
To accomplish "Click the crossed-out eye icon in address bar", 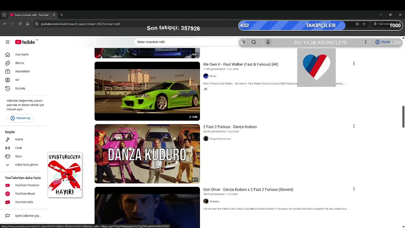I will coord(357,24).
